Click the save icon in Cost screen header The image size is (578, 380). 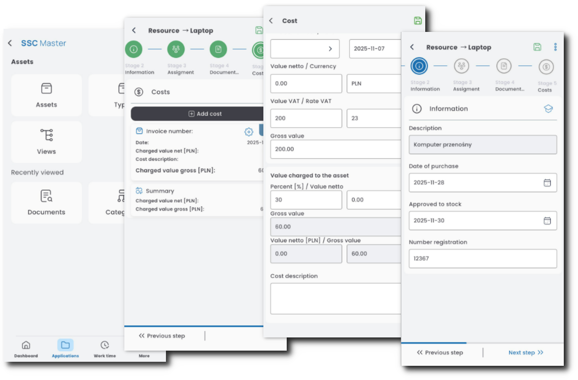[x=418, y=21]
